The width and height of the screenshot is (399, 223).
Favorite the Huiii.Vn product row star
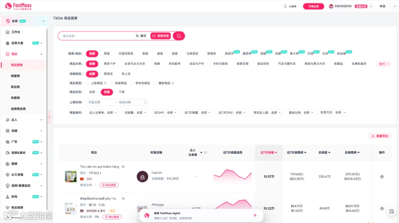click(x=382, y=176)
